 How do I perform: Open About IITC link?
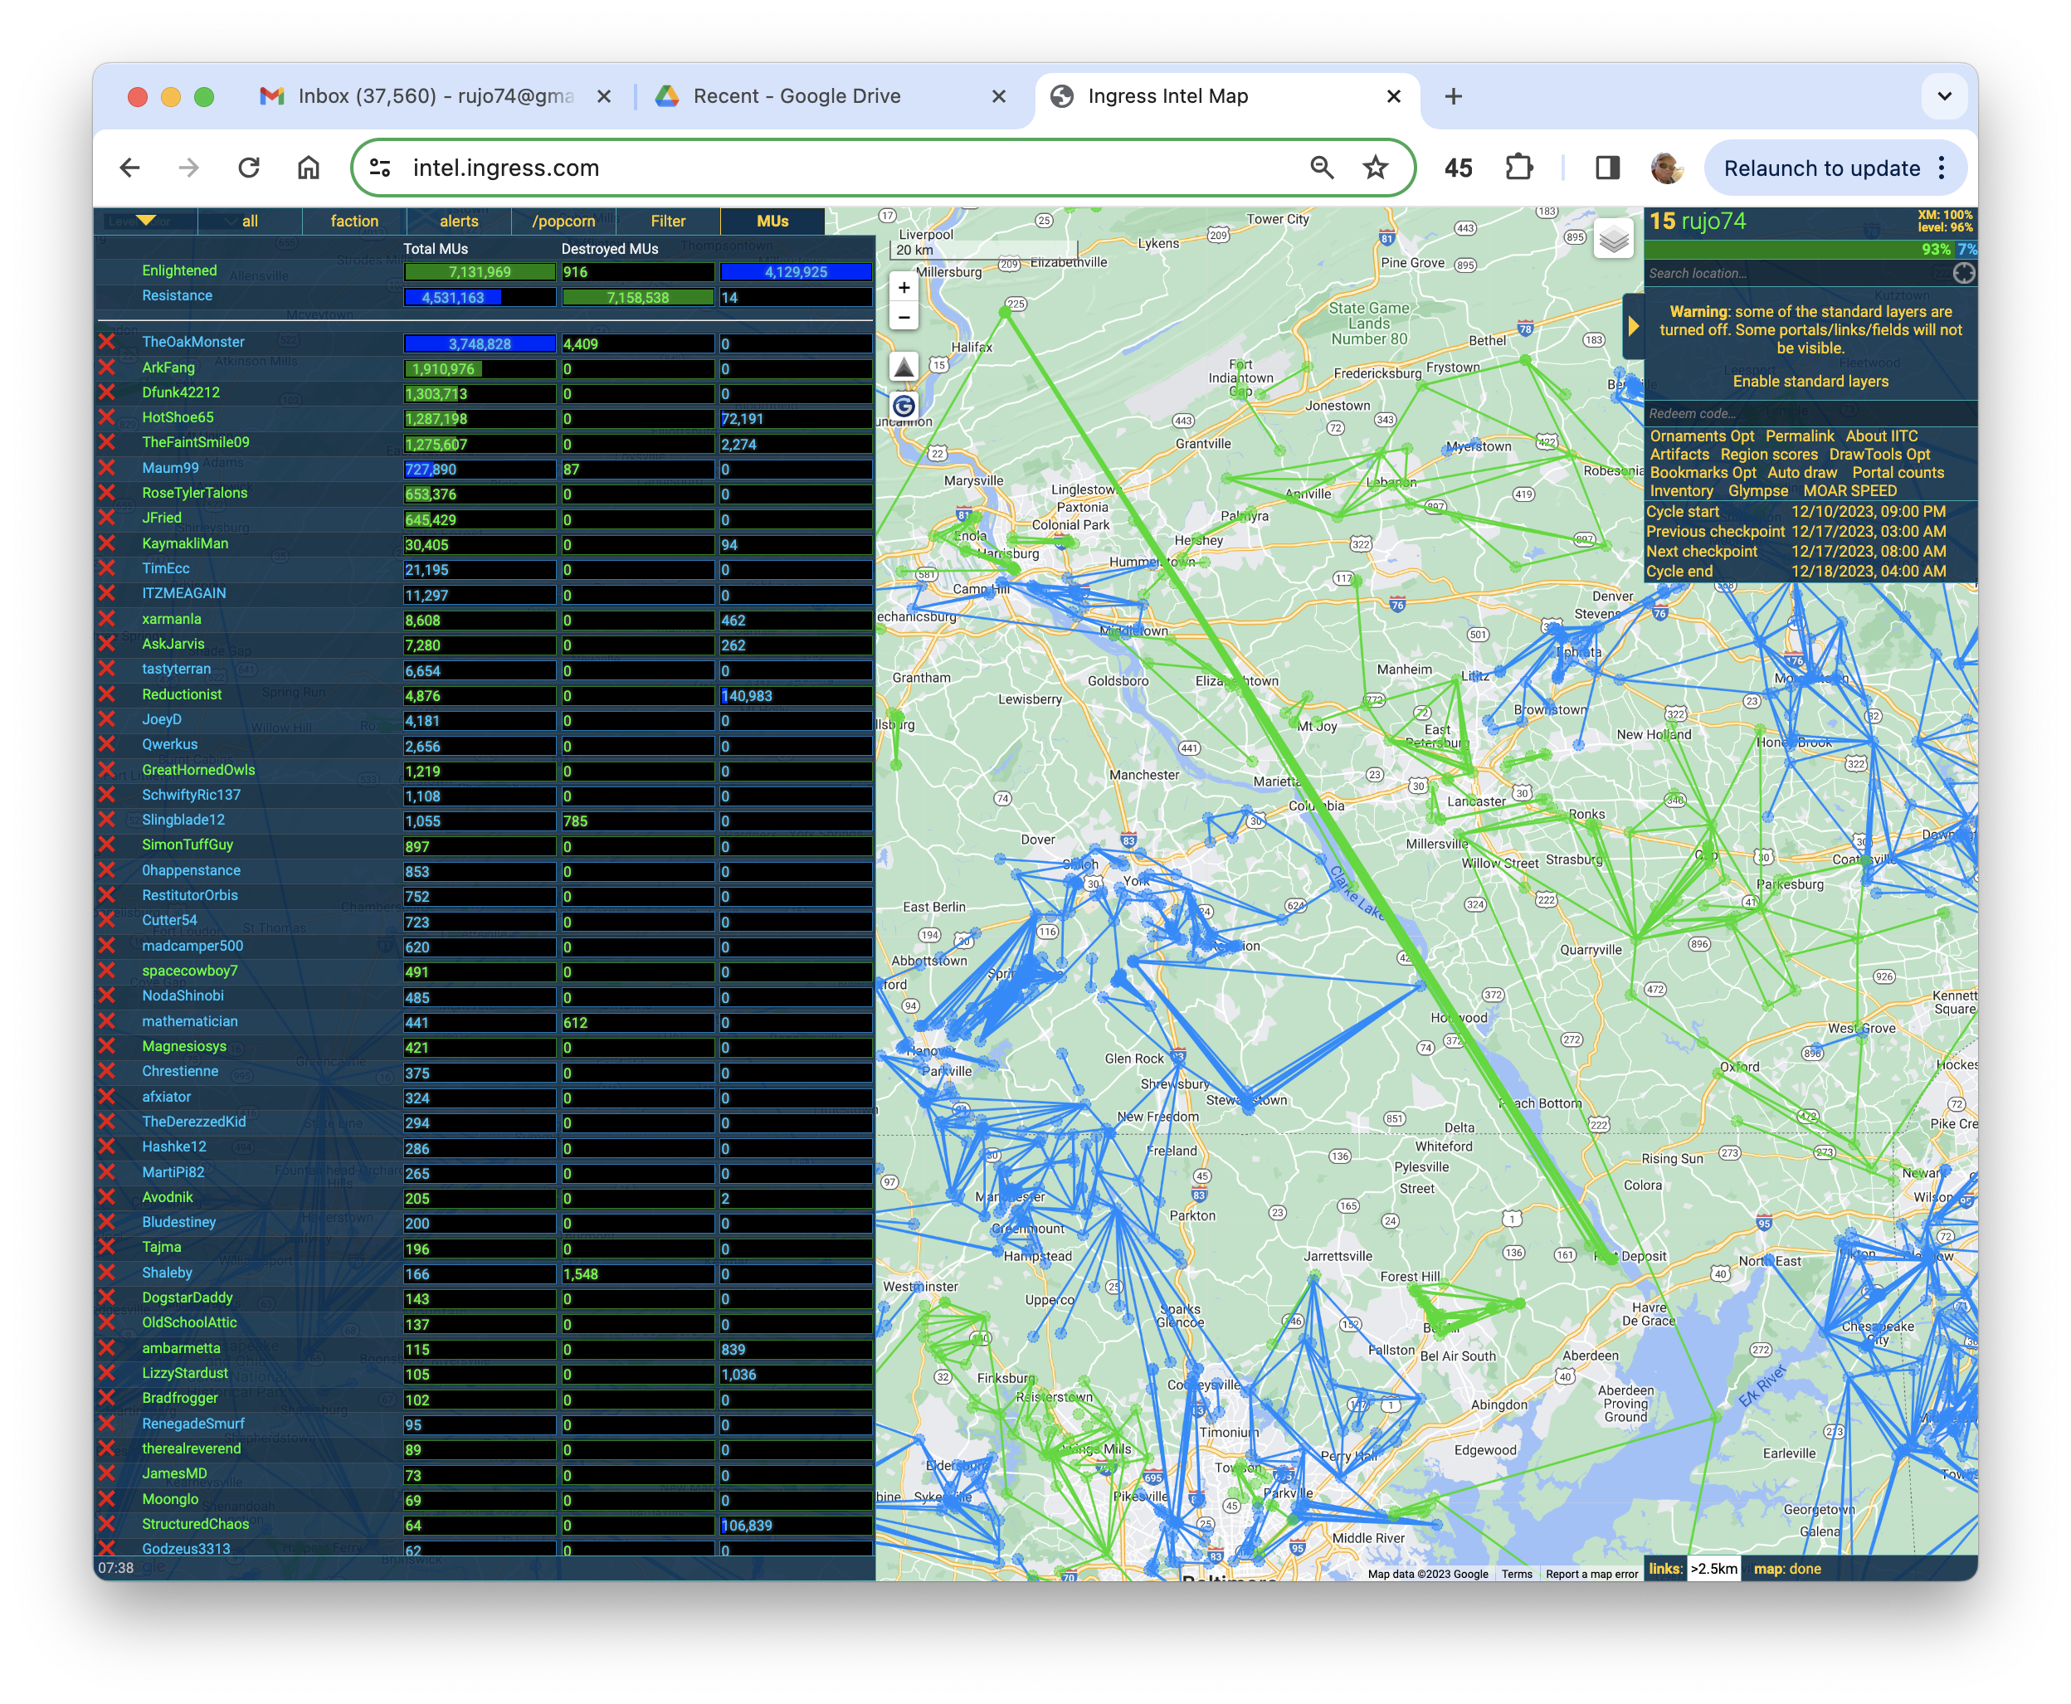[x=1881, y=436]
